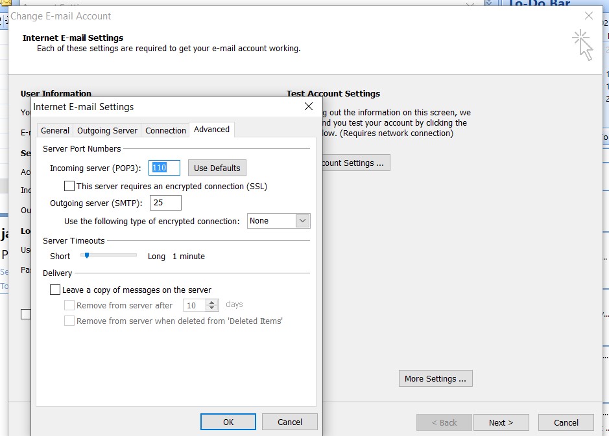The width and height of the screenshot is (609, 436).
Task: Confirm settings with the OK button
Action: click(228, 422)
